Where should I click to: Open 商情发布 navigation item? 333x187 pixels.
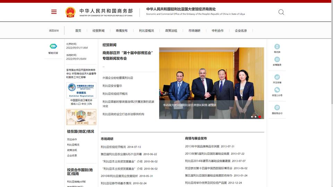(122, 30)
